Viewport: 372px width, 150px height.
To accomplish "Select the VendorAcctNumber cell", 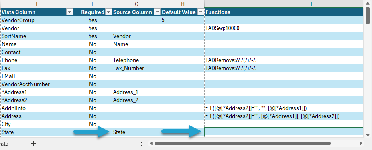I will (x=37, y=84).
